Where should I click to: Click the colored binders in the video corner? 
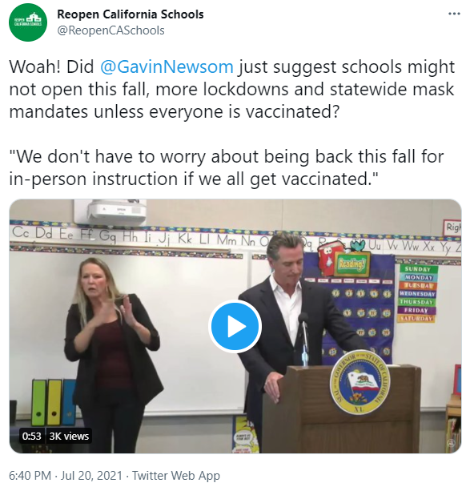(x=54, y=402)
